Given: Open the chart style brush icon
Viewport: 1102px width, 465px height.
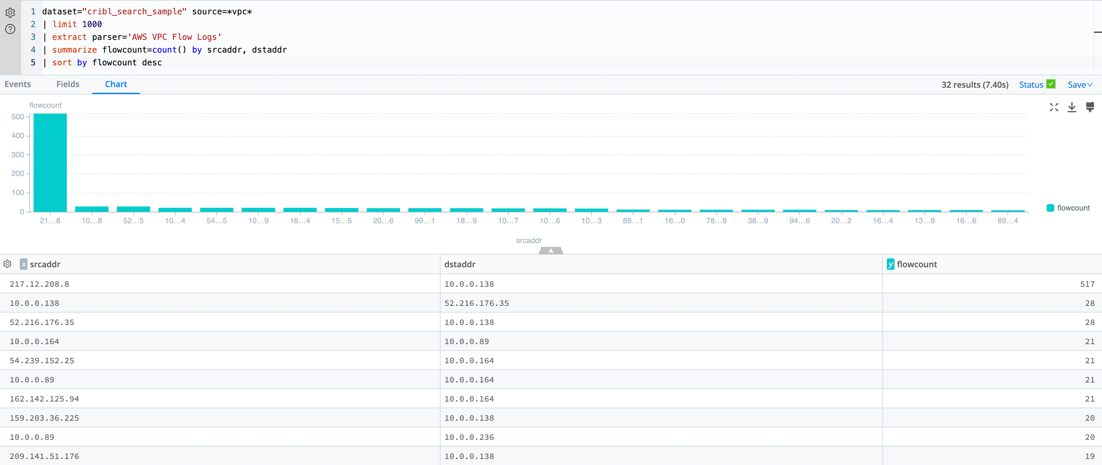Looking at the screenshot, I should click(x=1090, y=107).
